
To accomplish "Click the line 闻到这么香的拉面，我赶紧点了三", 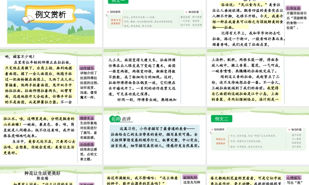I will pos(250,77).
